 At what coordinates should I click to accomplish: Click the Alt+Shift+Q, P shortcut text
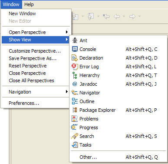(141, 110)
